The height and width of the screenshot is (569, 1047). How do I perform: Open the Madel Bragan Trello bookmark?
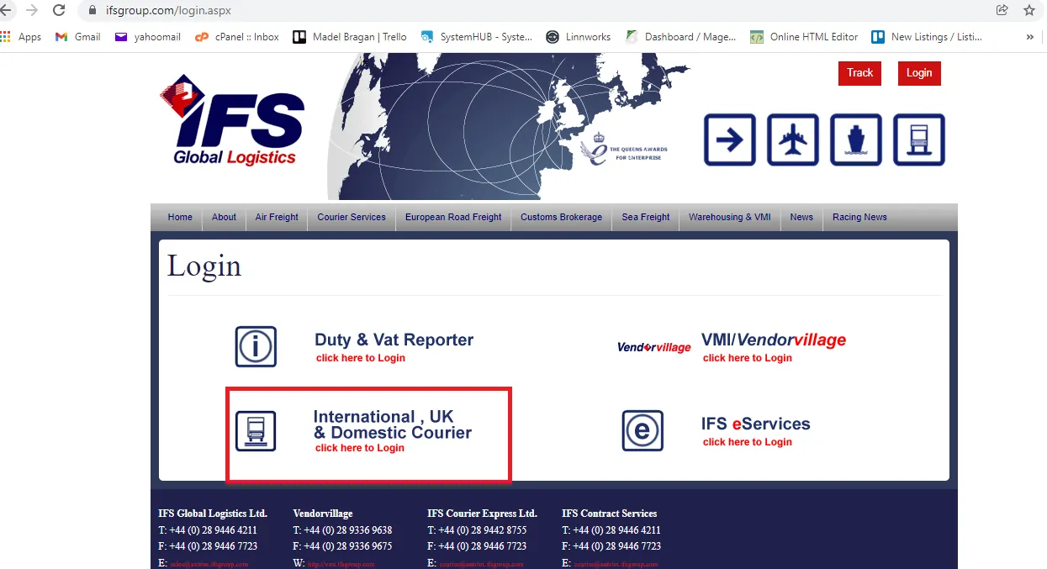pyautogui.click(x=350, y=37)
